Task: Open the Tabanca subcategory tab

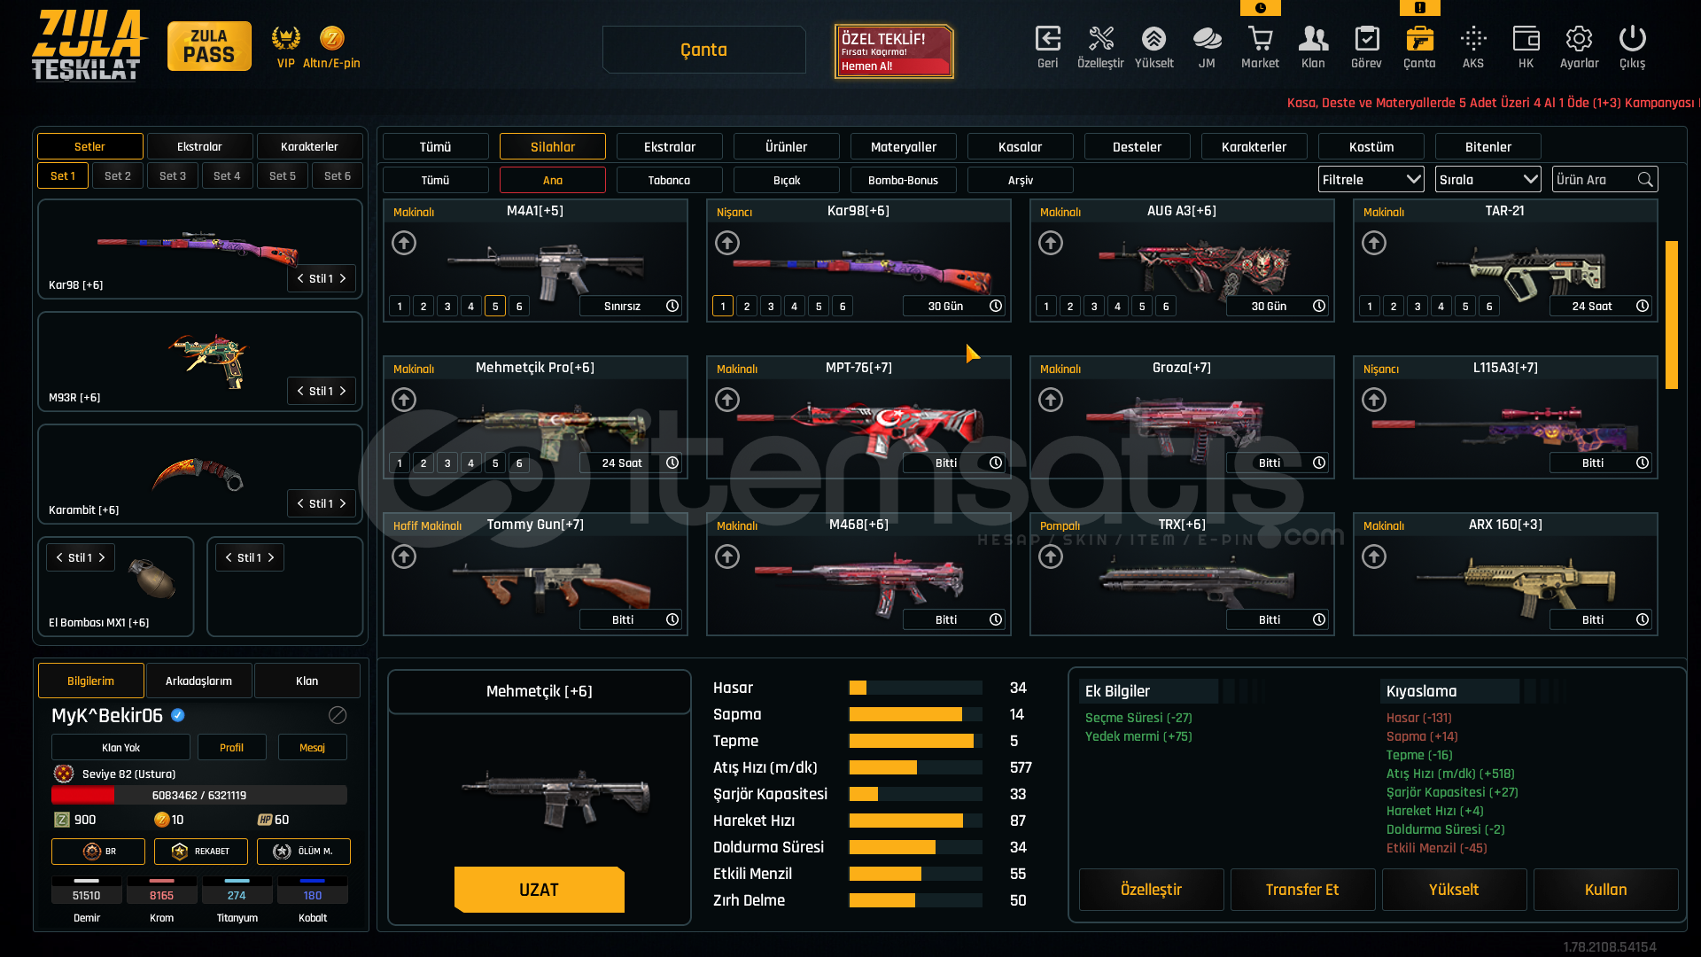Action: [669, 180]
